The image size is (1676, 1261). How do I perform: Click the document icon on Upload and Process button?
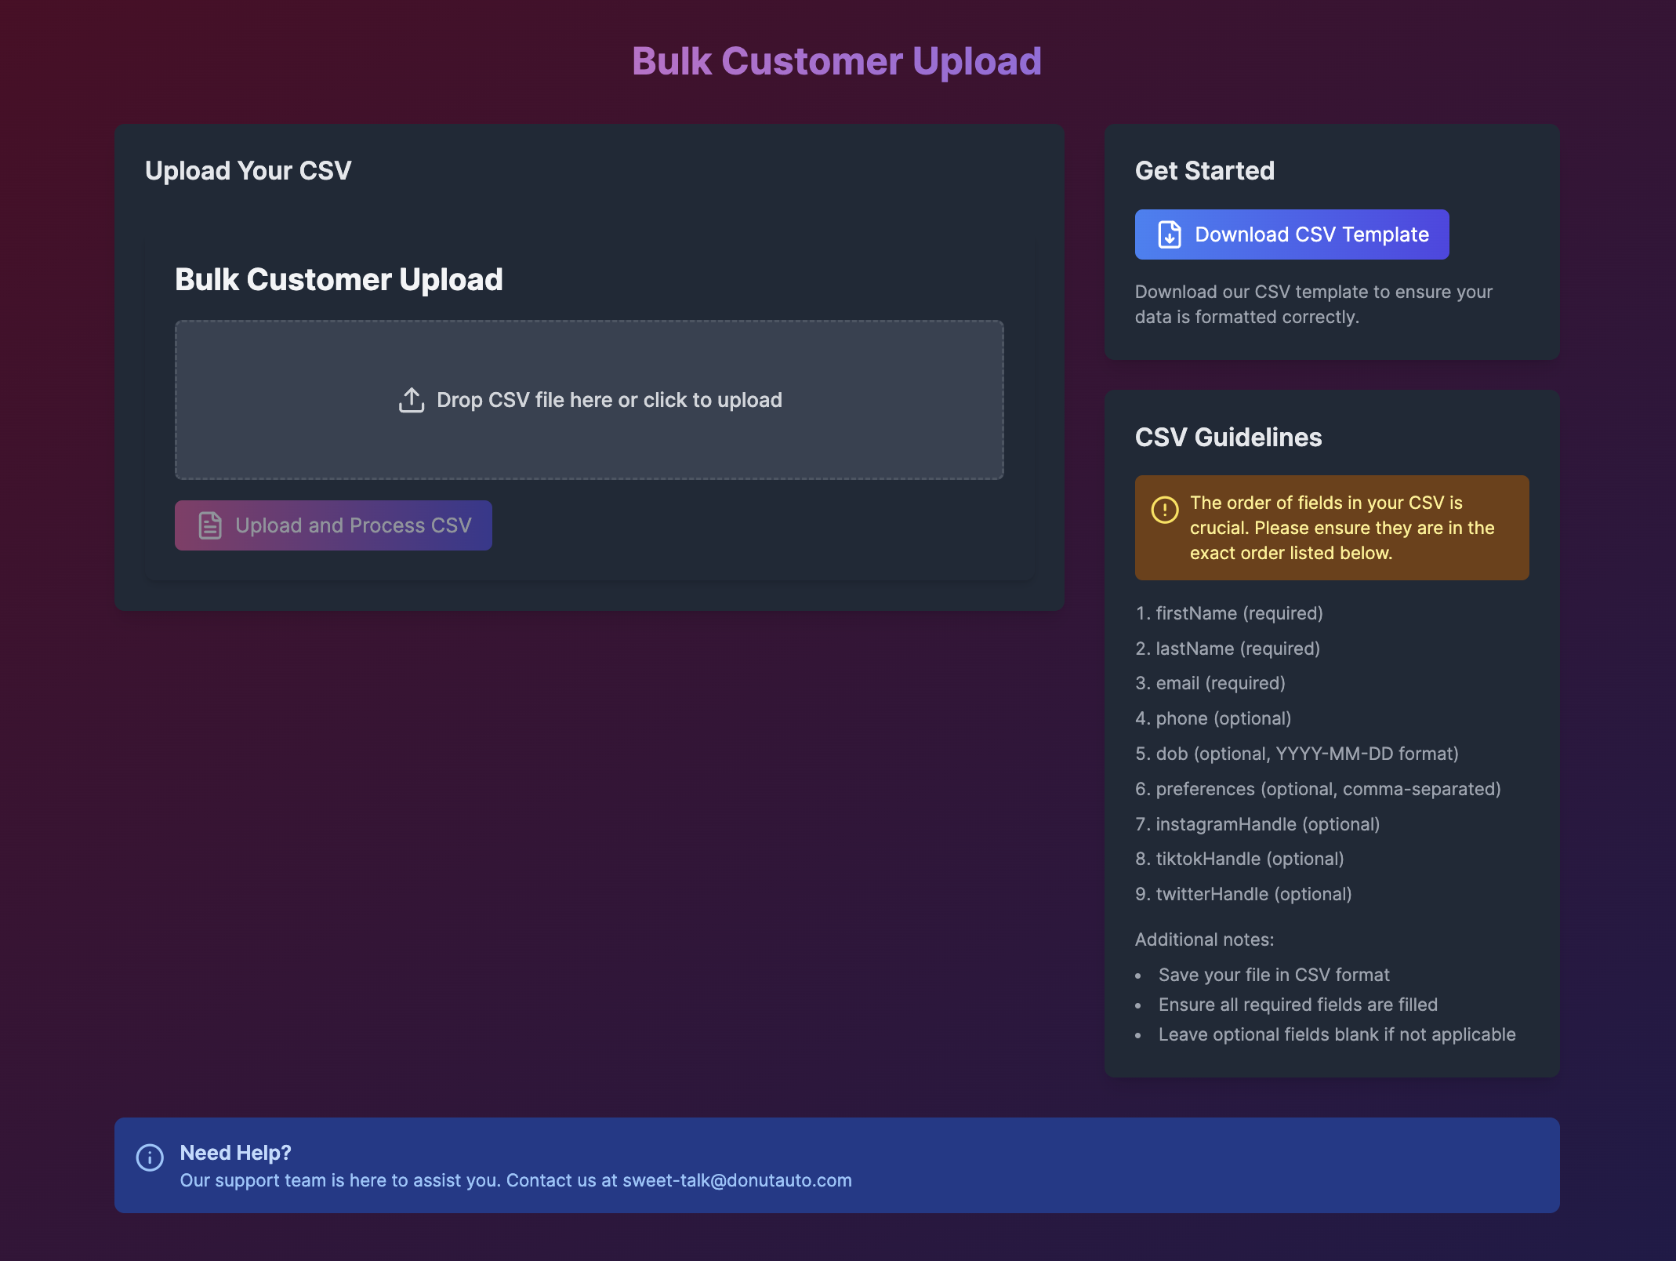210,525
